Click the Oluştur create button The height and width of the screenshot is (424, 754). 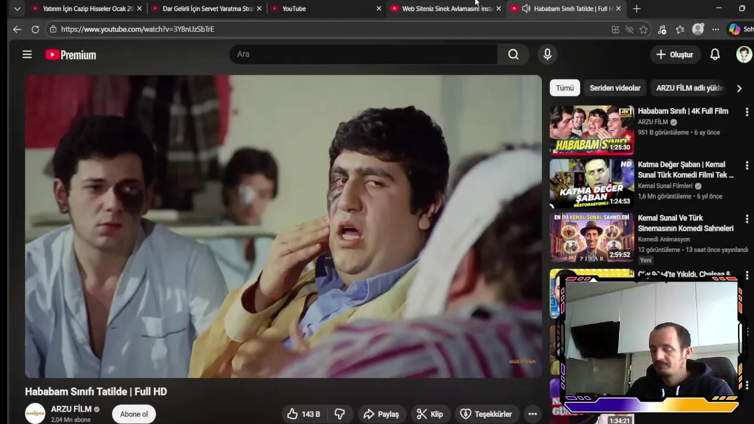(675, 54)
